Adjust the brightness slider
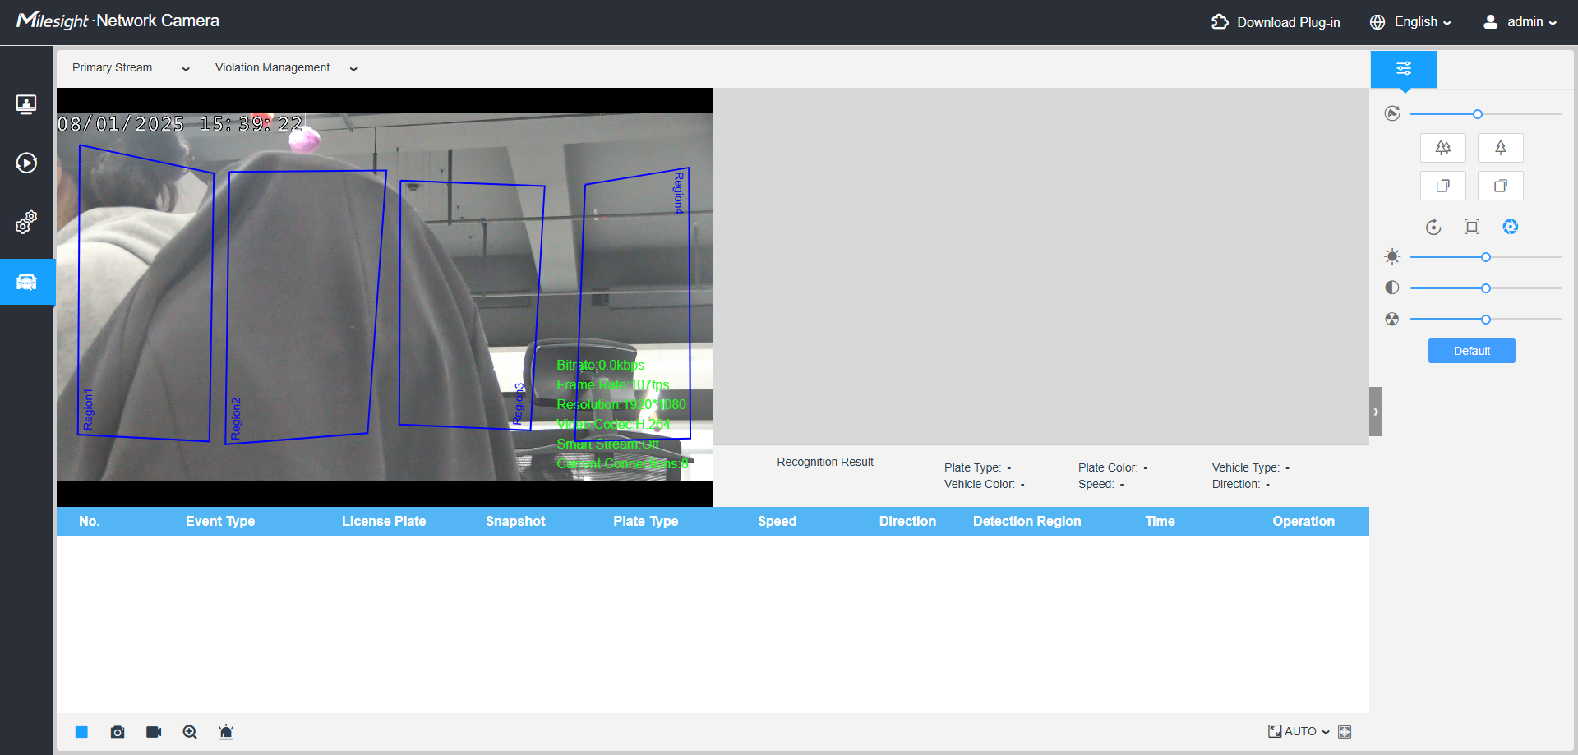 click(x=1486, y=257)
